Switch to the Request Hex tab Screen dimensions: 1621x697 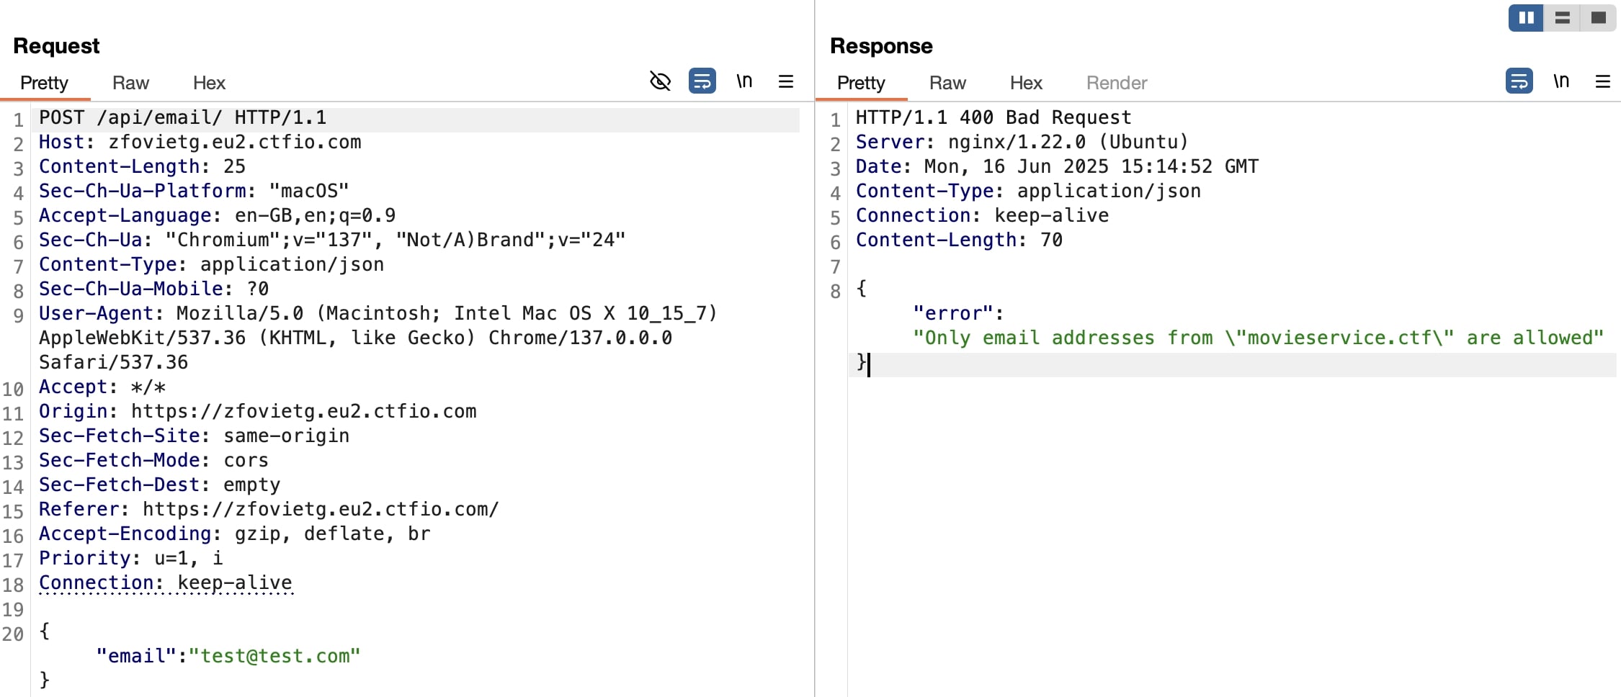click(209, 83)
